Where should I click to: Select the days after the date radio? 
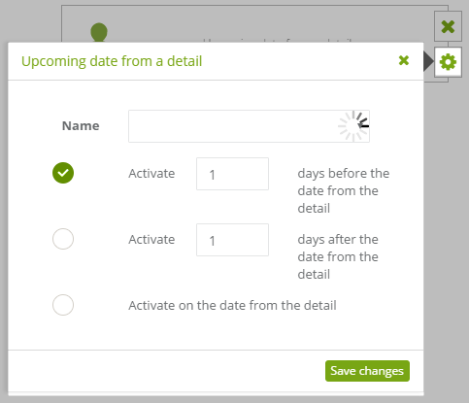(63, 239)
